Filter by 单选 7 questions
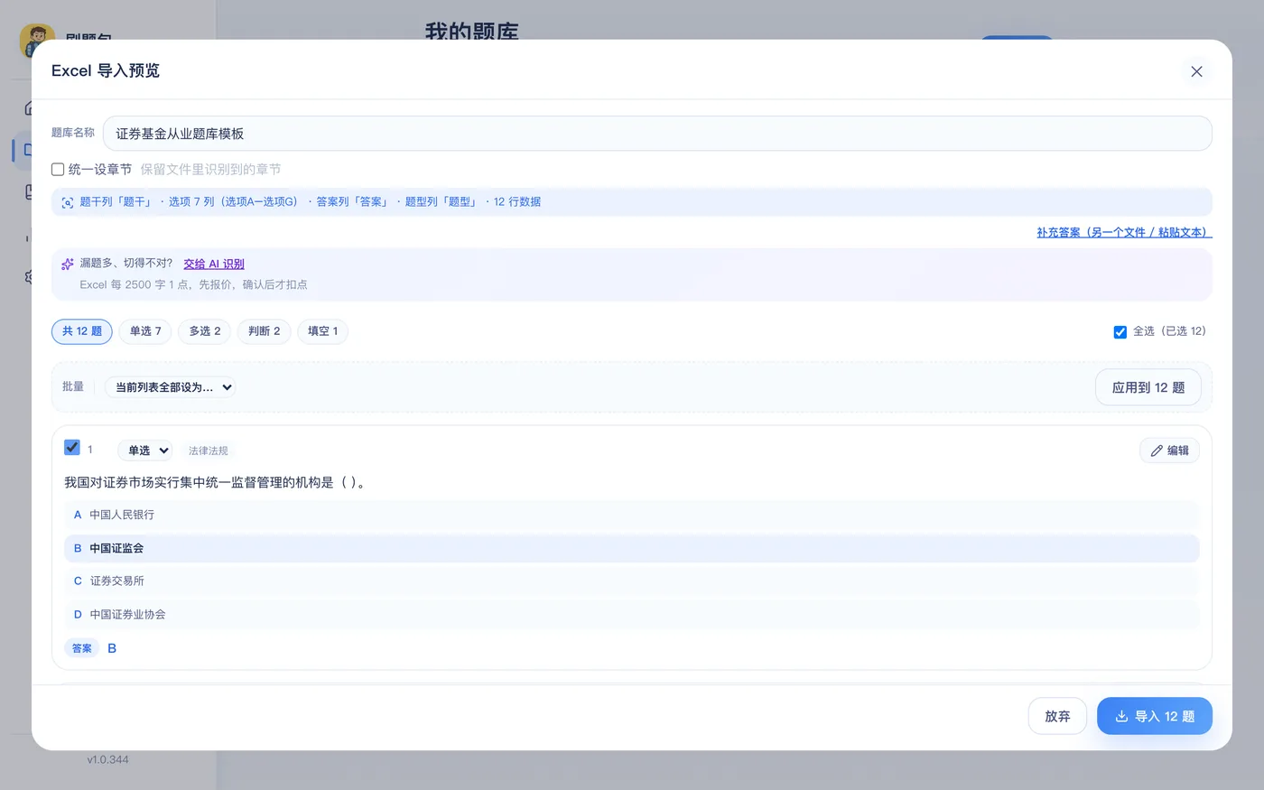 145,331
